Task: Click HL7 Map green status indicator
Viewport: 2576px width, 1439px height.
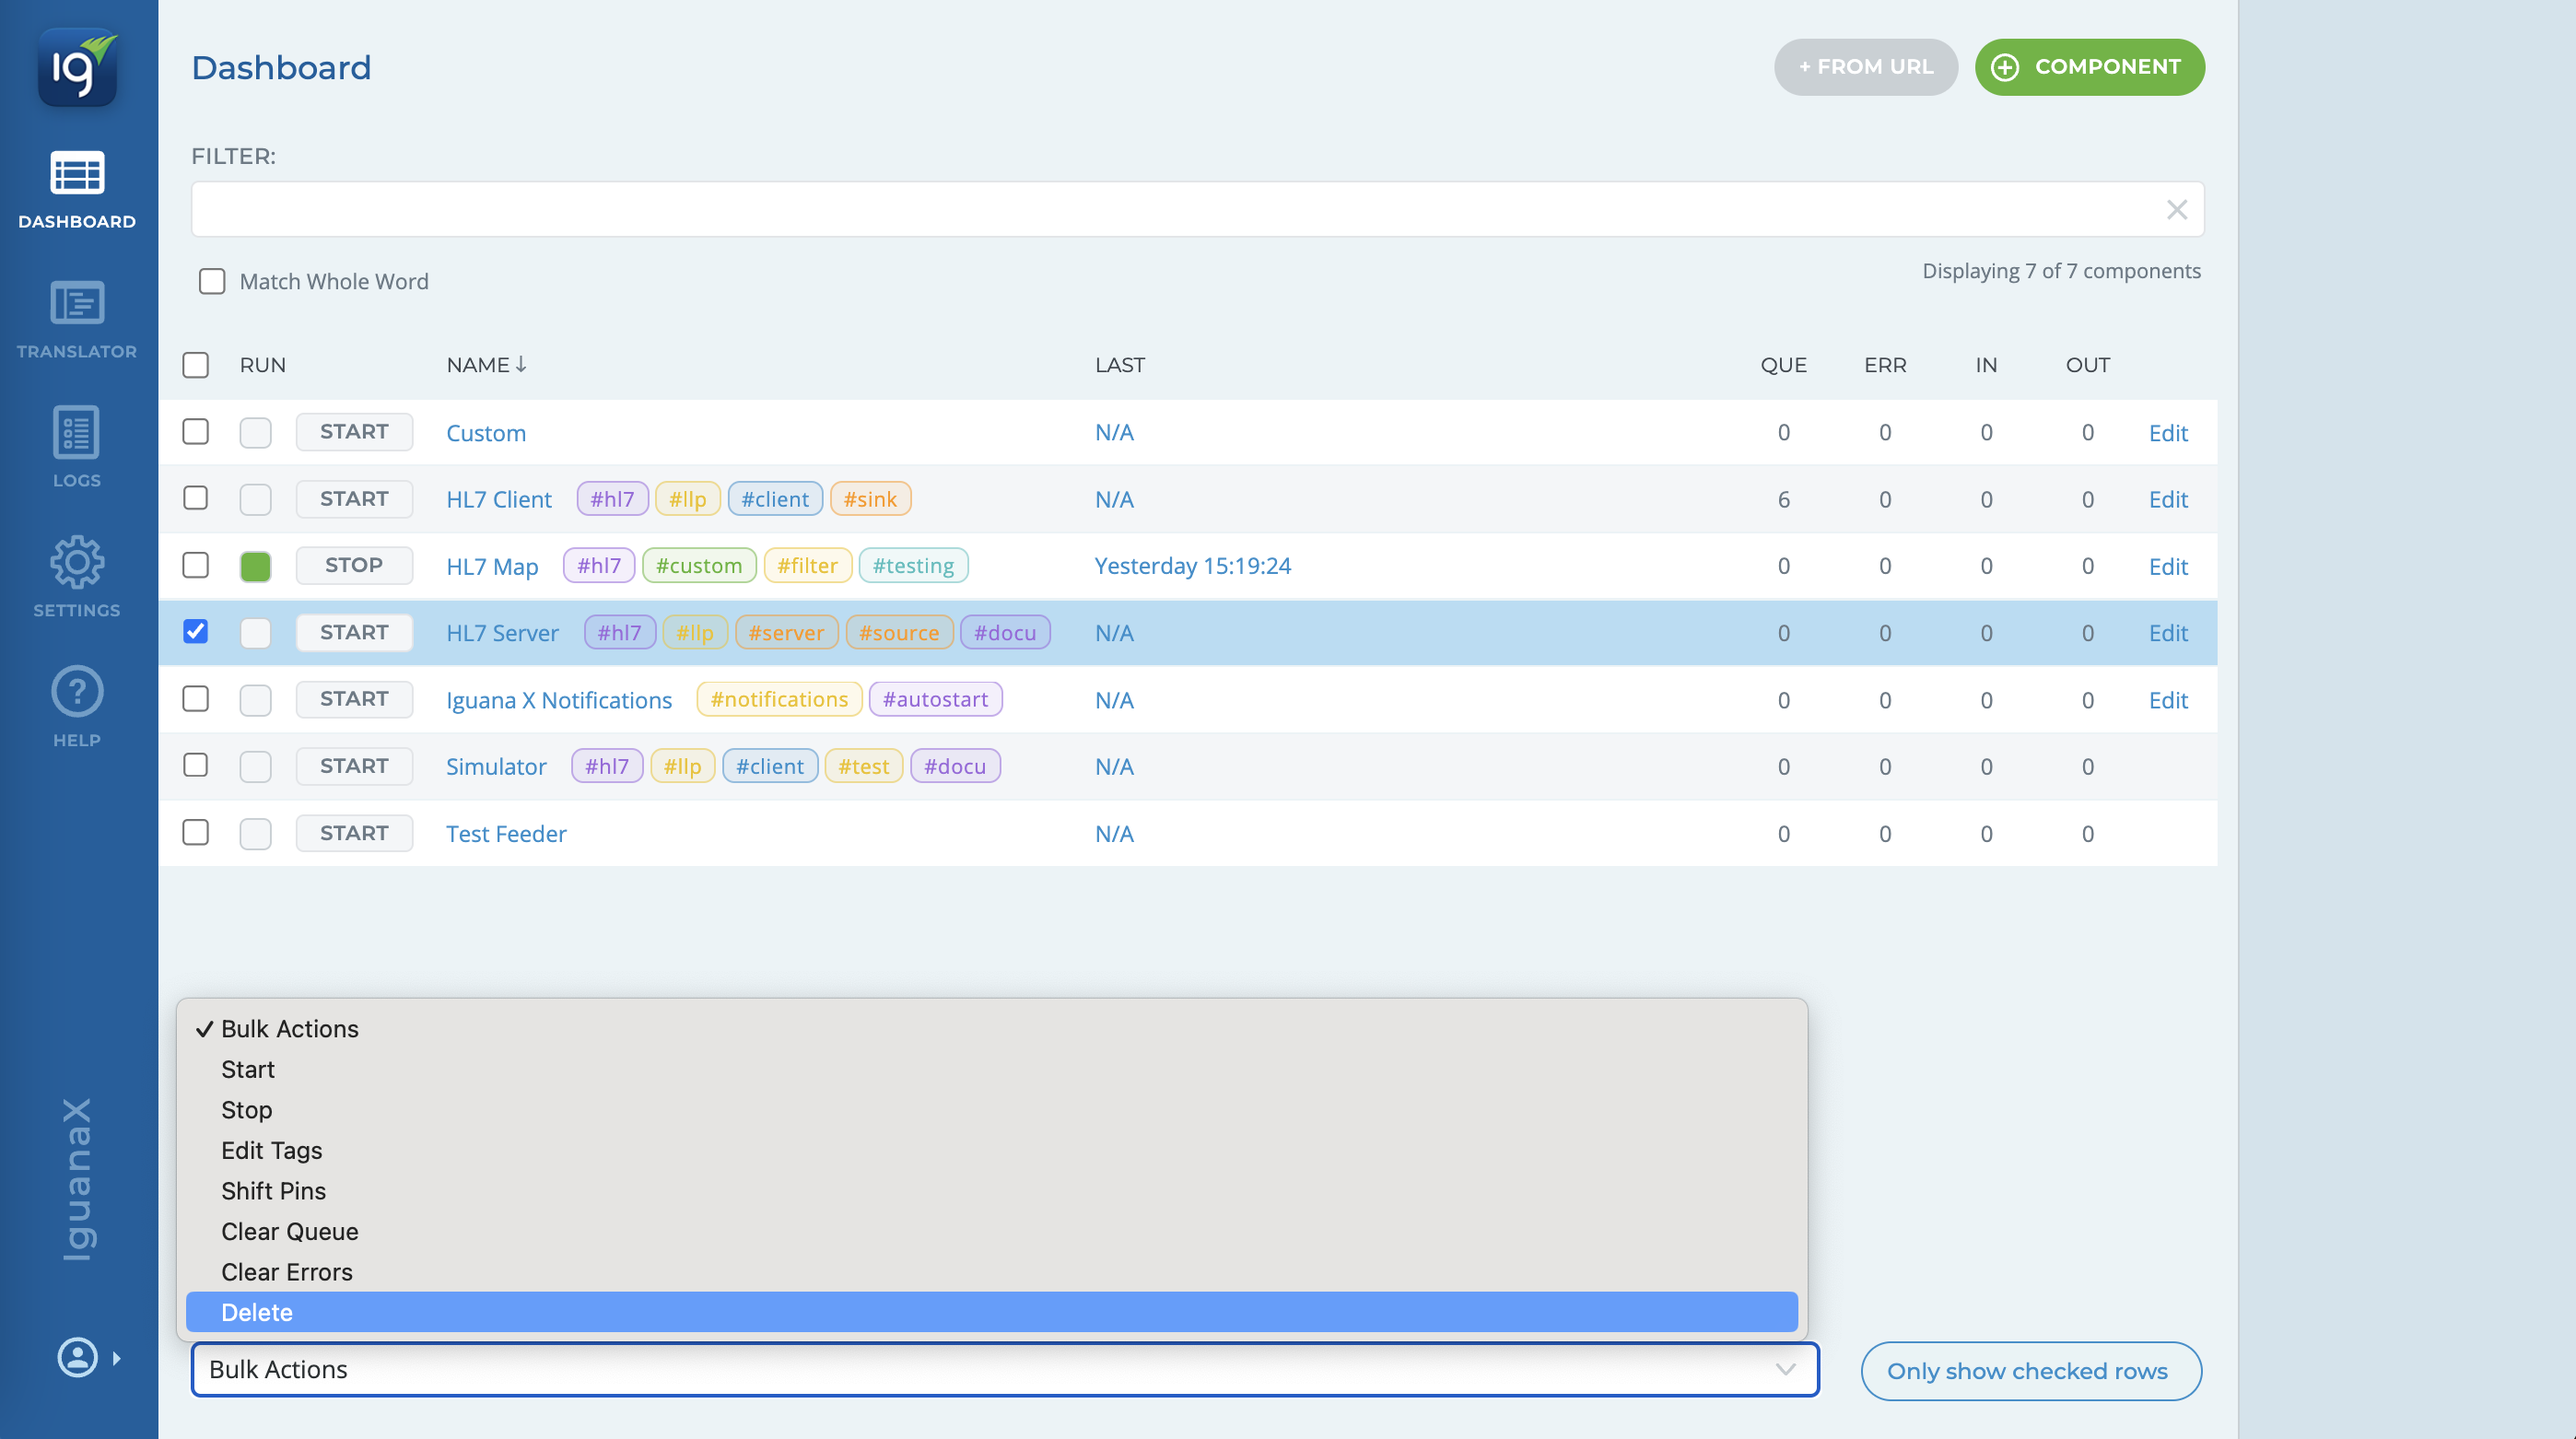Action: (256, 566)
